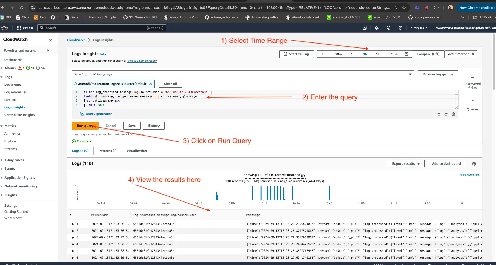Open the Export results dropdown
This screenshot has width=496, height=265.
point(406,164)
